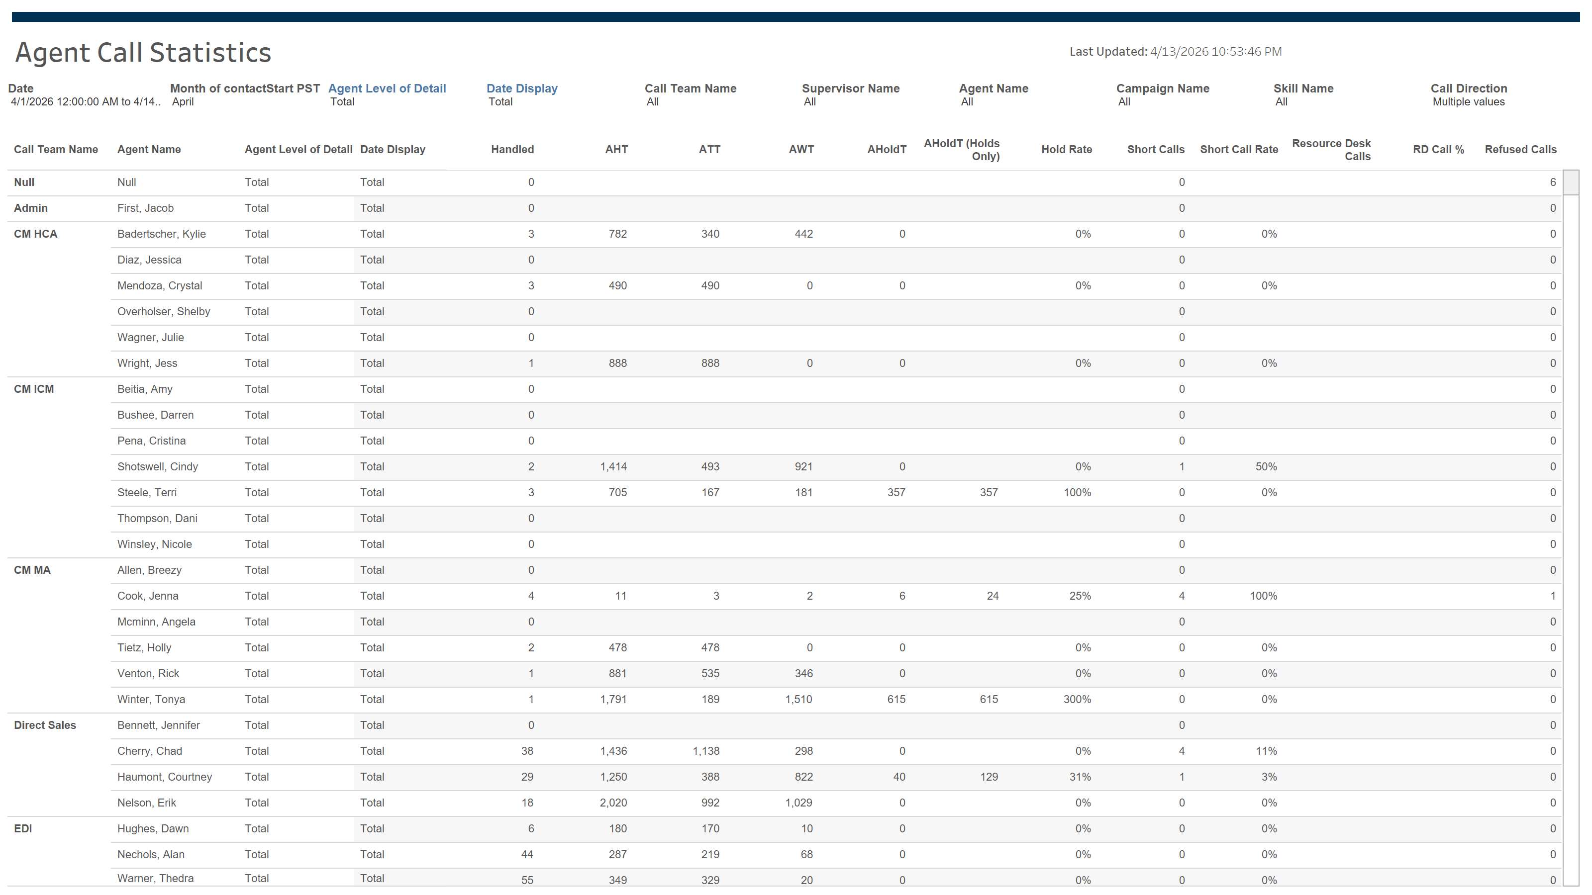This screenshot has height=895, width=1592.
Task: Sort the table by the AHT column
Action: coord(616,149)
